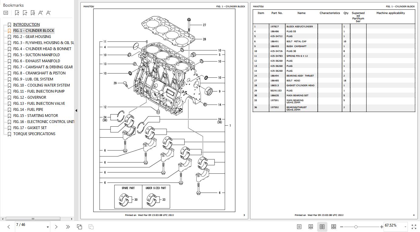This screenshot has height=232, width=420.
Task: Decrease bookmark text size with A-
Action: [48, 13]
